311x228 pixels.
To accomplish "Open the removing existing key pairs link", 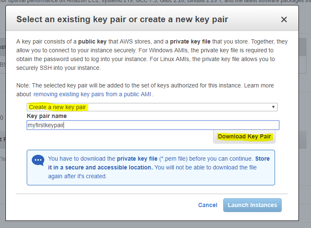I will (x=92, y=94).
